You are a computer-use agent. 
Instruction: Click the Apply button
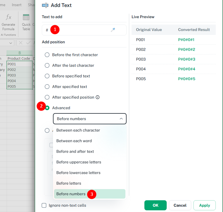pyautogui.click(x=205, y=205)
